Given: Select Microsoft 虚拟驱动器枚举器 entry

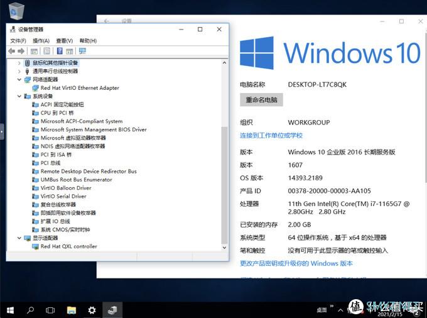Looking at the screenshot, I should (73, 138).
